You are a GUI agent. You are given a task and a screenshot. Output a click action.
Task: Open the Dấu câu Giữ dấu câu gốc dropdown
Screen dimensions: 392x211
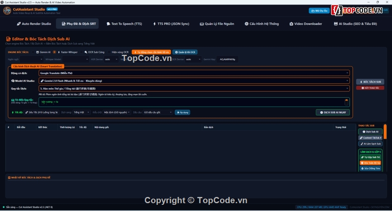tap(158, 113)
